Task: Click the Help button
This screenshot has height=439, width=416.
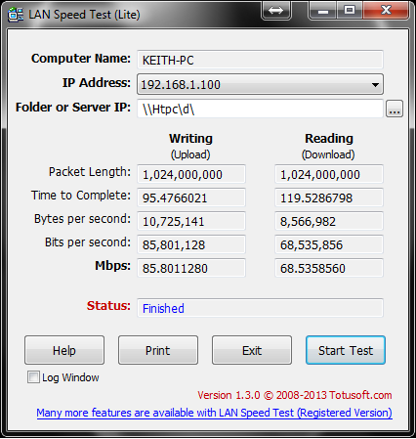Action: coord(64,350)
